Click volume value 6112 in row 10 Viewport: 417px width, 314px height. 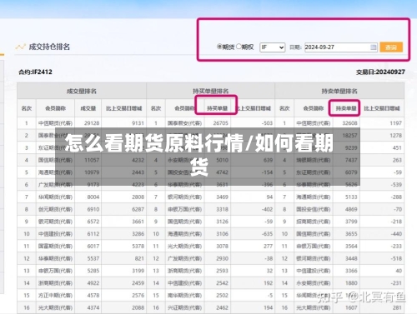click(93, 234)
